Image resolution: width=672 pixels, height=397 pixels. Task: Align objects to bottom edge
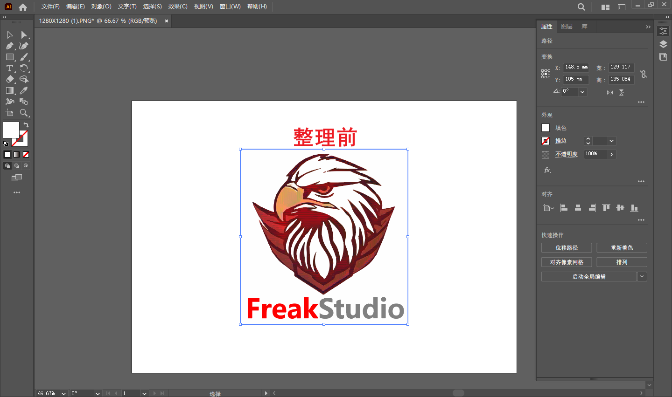tap(634, 208)
